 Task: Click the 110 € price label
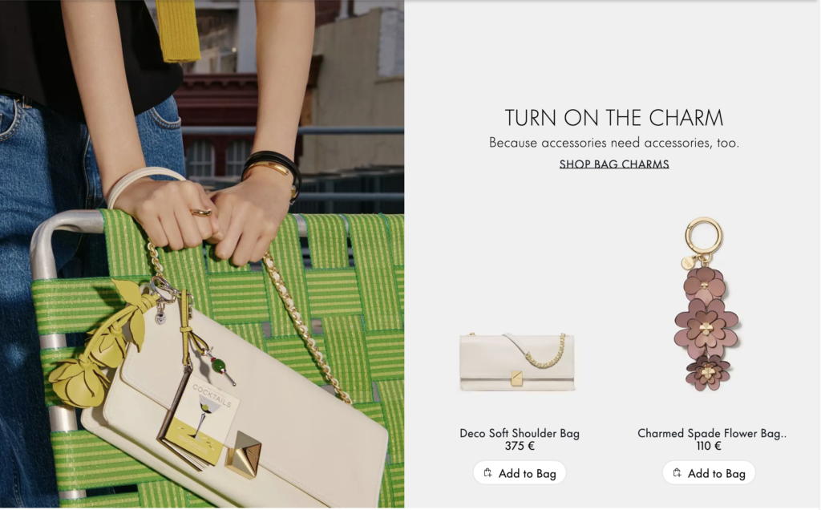pos(709,446)
